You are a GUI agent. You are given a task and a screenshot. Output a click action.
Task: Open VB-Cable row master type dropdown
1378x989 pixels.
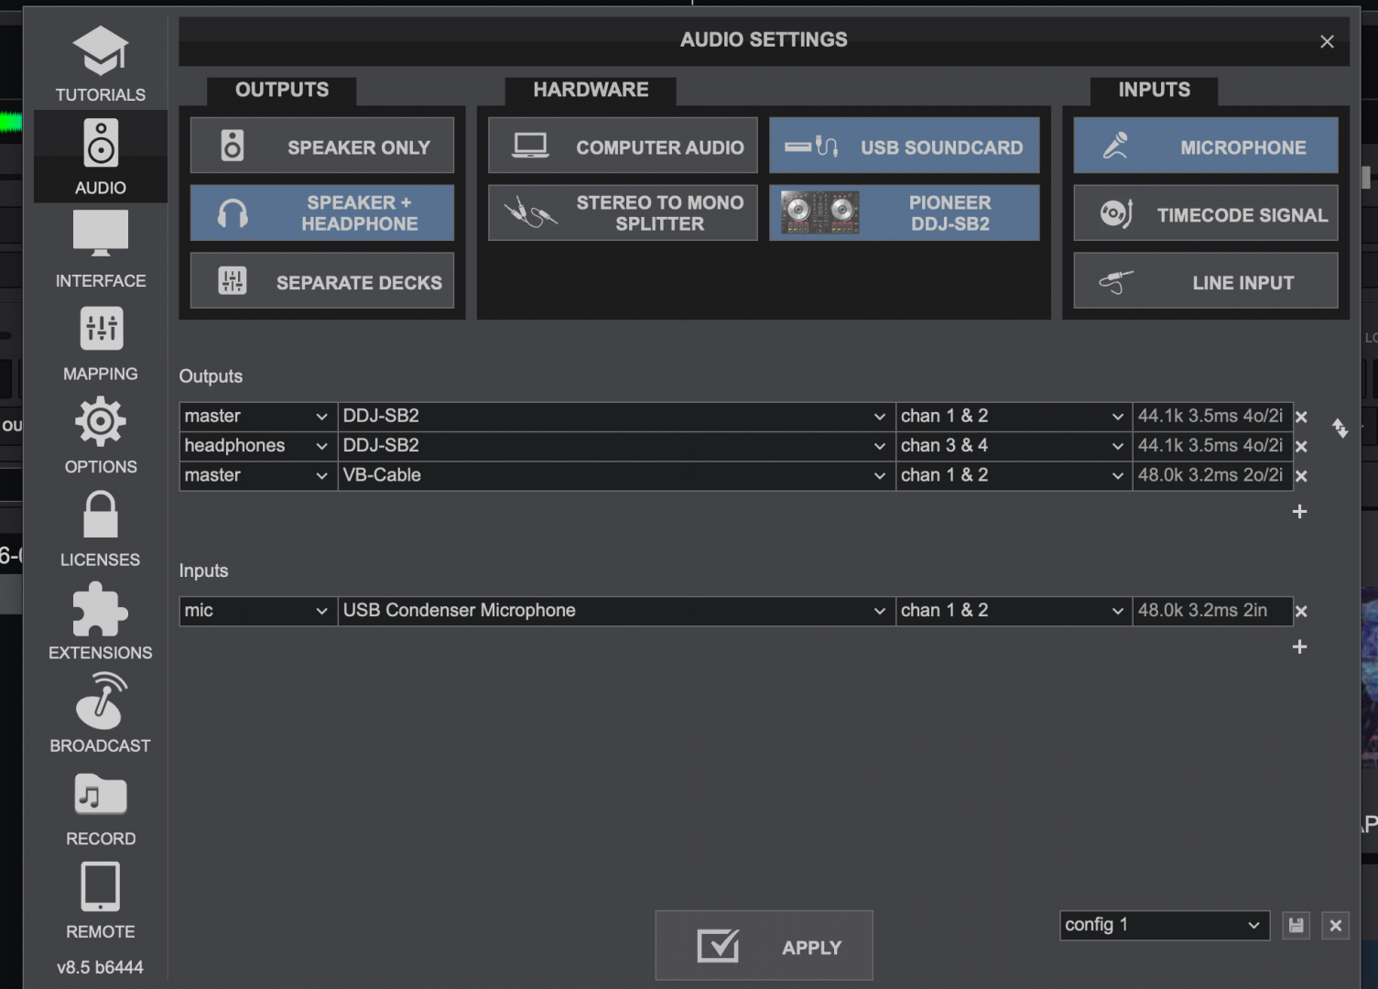(x=258, y=476)
